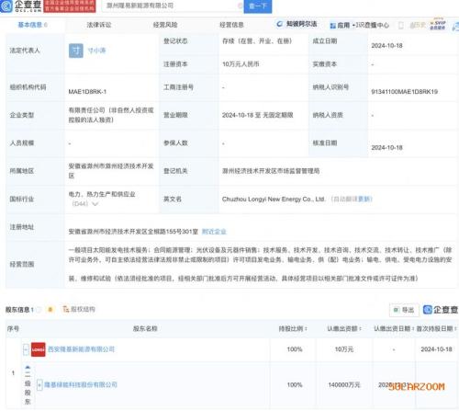Click the grid icon beside 应用
Image resolution: width=459 pixels, height=411 pixels.
coord(333,26)
